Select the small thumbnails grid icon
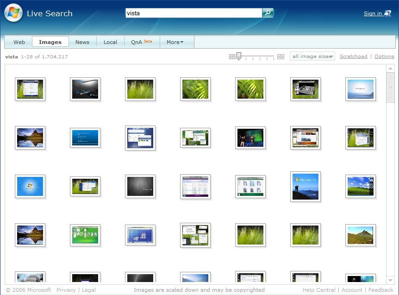Screen dimensions: 399x295 pyautogui.click(x=232, y=56)
